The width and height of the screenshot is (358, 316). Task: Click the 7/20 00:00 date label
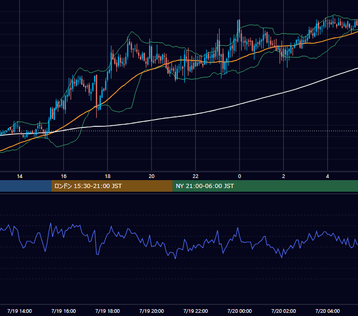(x=240, y=311)
